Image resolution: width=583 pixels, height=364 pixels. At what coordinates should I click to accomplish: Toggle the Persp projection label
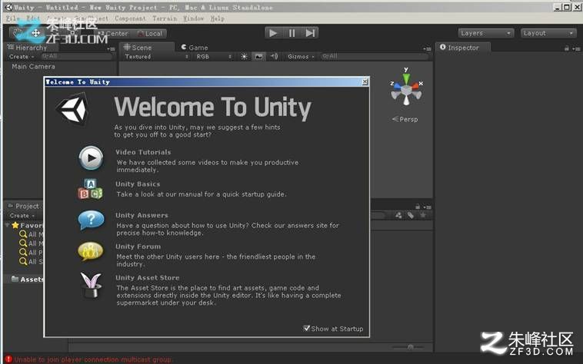pos(405,119)
